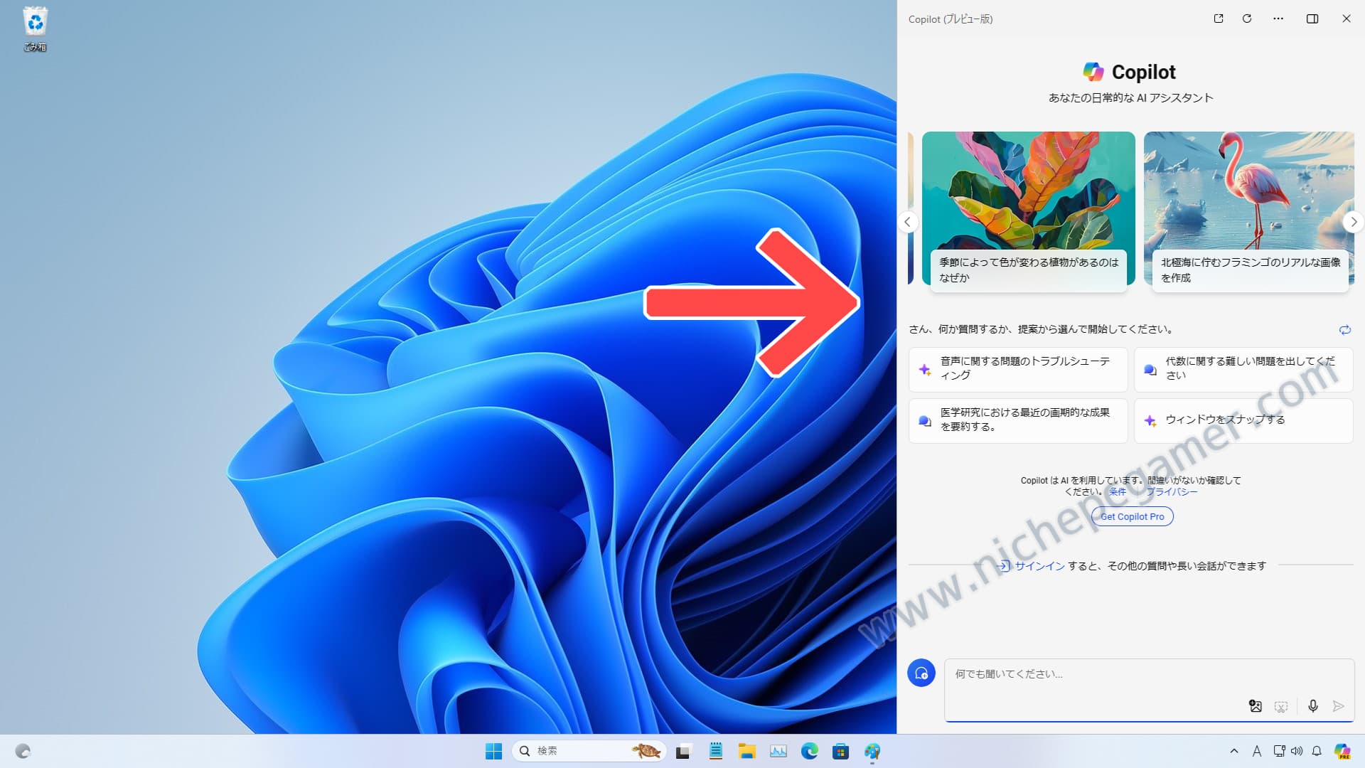Add a screenshot to the message

(1281, 706)
